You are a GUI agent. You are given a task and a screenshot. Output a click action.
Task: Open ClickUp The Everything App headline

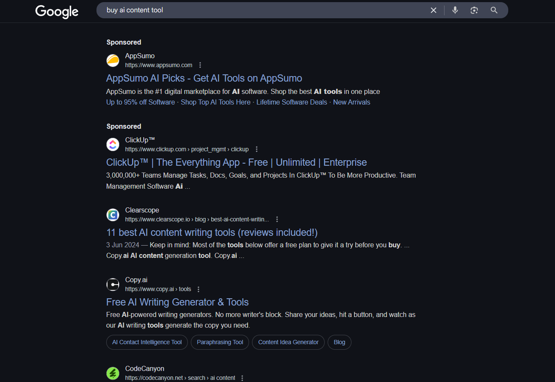[x=236, y=162]
